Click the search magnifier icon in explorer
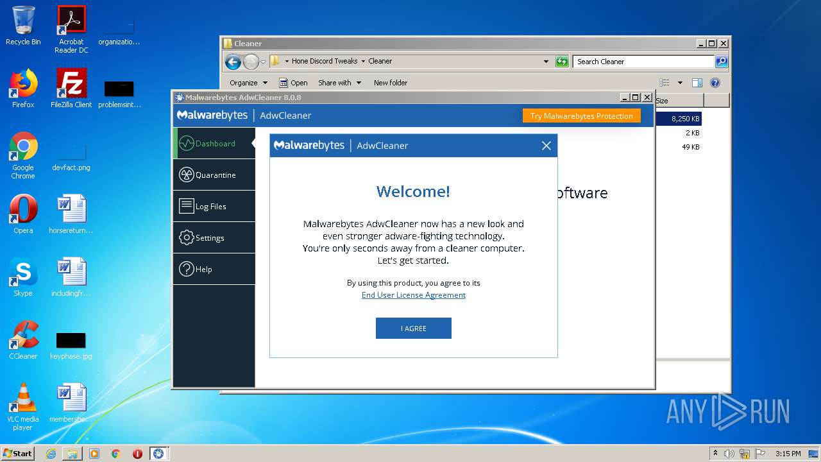Image resolution: width=821 pixels, height=462 pixels. pos(722,62)
